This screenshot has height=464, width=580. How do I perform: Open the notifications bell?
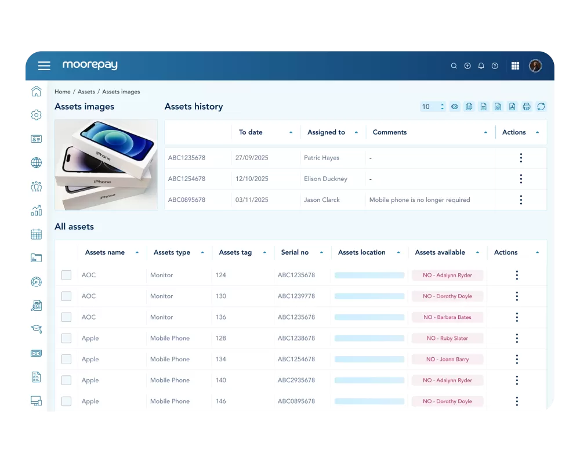(481, 66)
